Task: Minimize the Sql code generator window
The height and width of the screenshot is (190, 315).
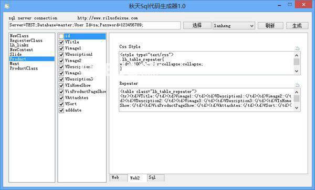Action: pos(279,5)
